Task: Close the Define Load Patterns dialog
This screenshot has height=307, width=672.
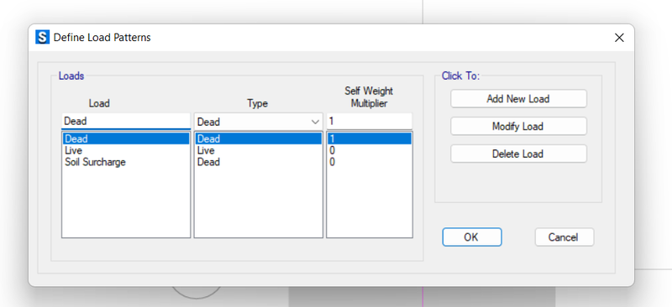Action: [x=619, y=38]
